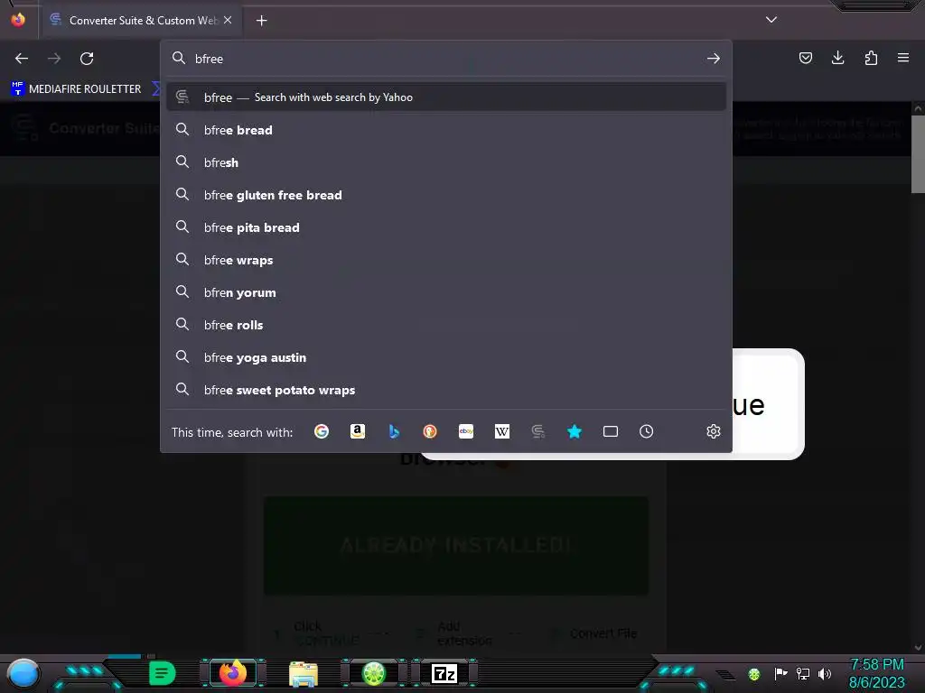Search with Bing one-off icon
The height and width of the screenshot is (693, 925).
[x=394, y=431]
